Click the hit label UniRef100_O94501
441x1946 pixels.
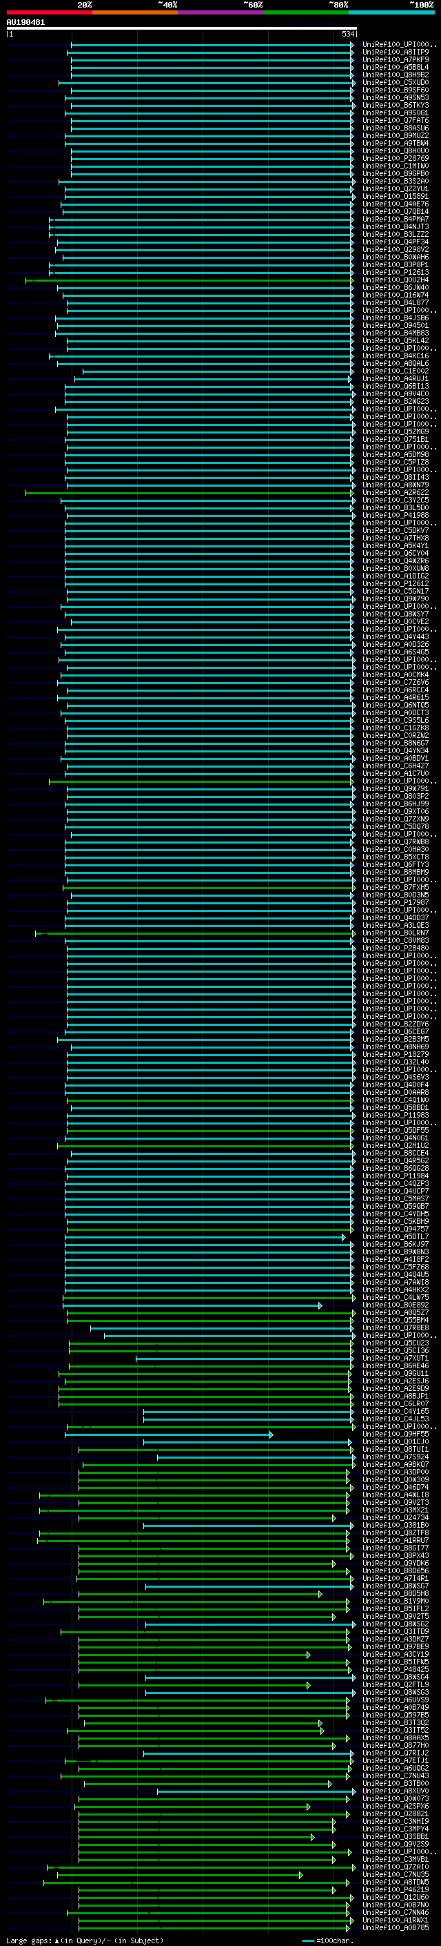(x=396, y=326)
